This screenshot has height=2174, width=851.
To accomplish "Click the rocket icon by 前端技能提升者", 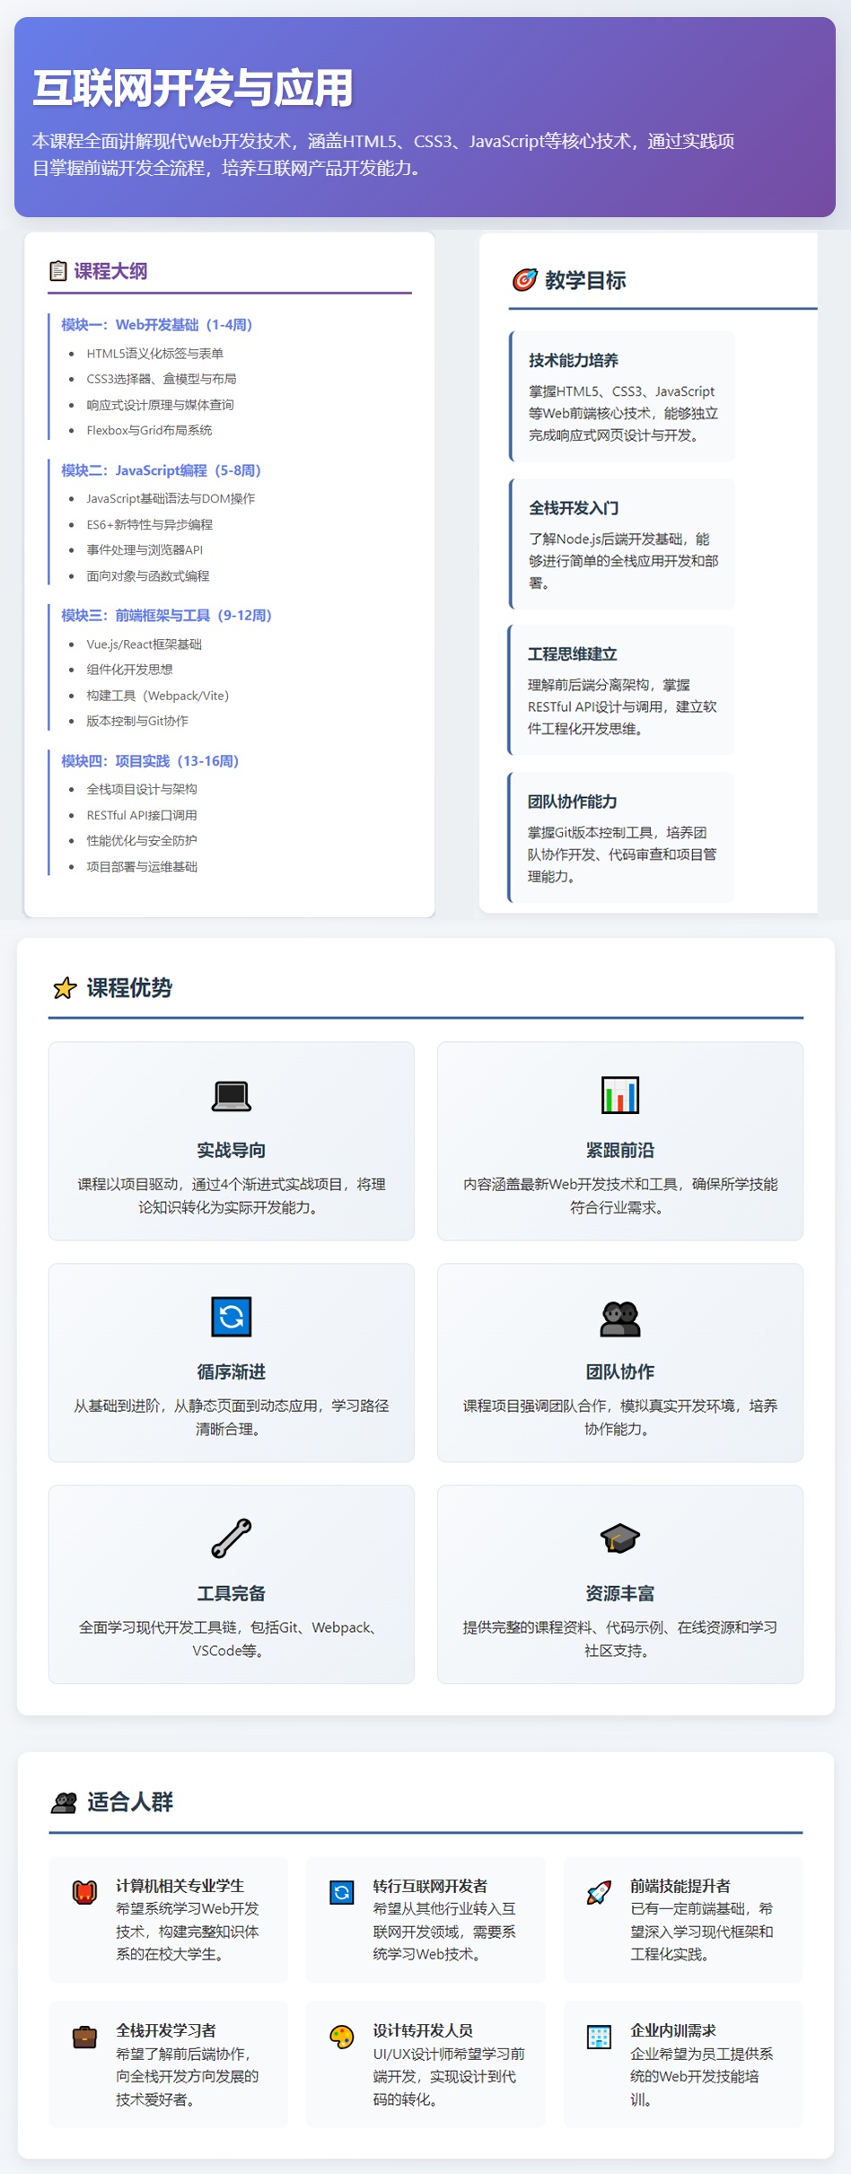I will coord(599,1893).
